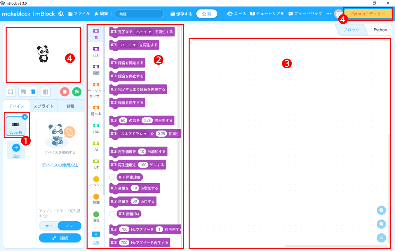Select the LED block category
This screenshot has width=395, height=251.
(96, 52)
